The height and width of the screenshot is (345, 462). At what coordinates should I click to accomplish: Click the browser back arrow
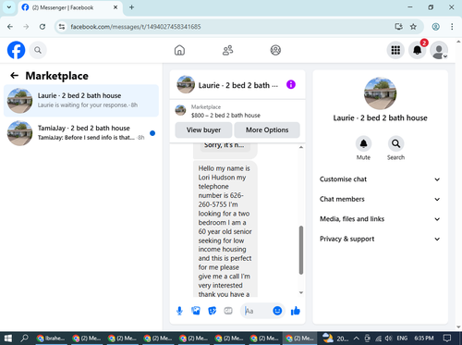coord(10,27)
